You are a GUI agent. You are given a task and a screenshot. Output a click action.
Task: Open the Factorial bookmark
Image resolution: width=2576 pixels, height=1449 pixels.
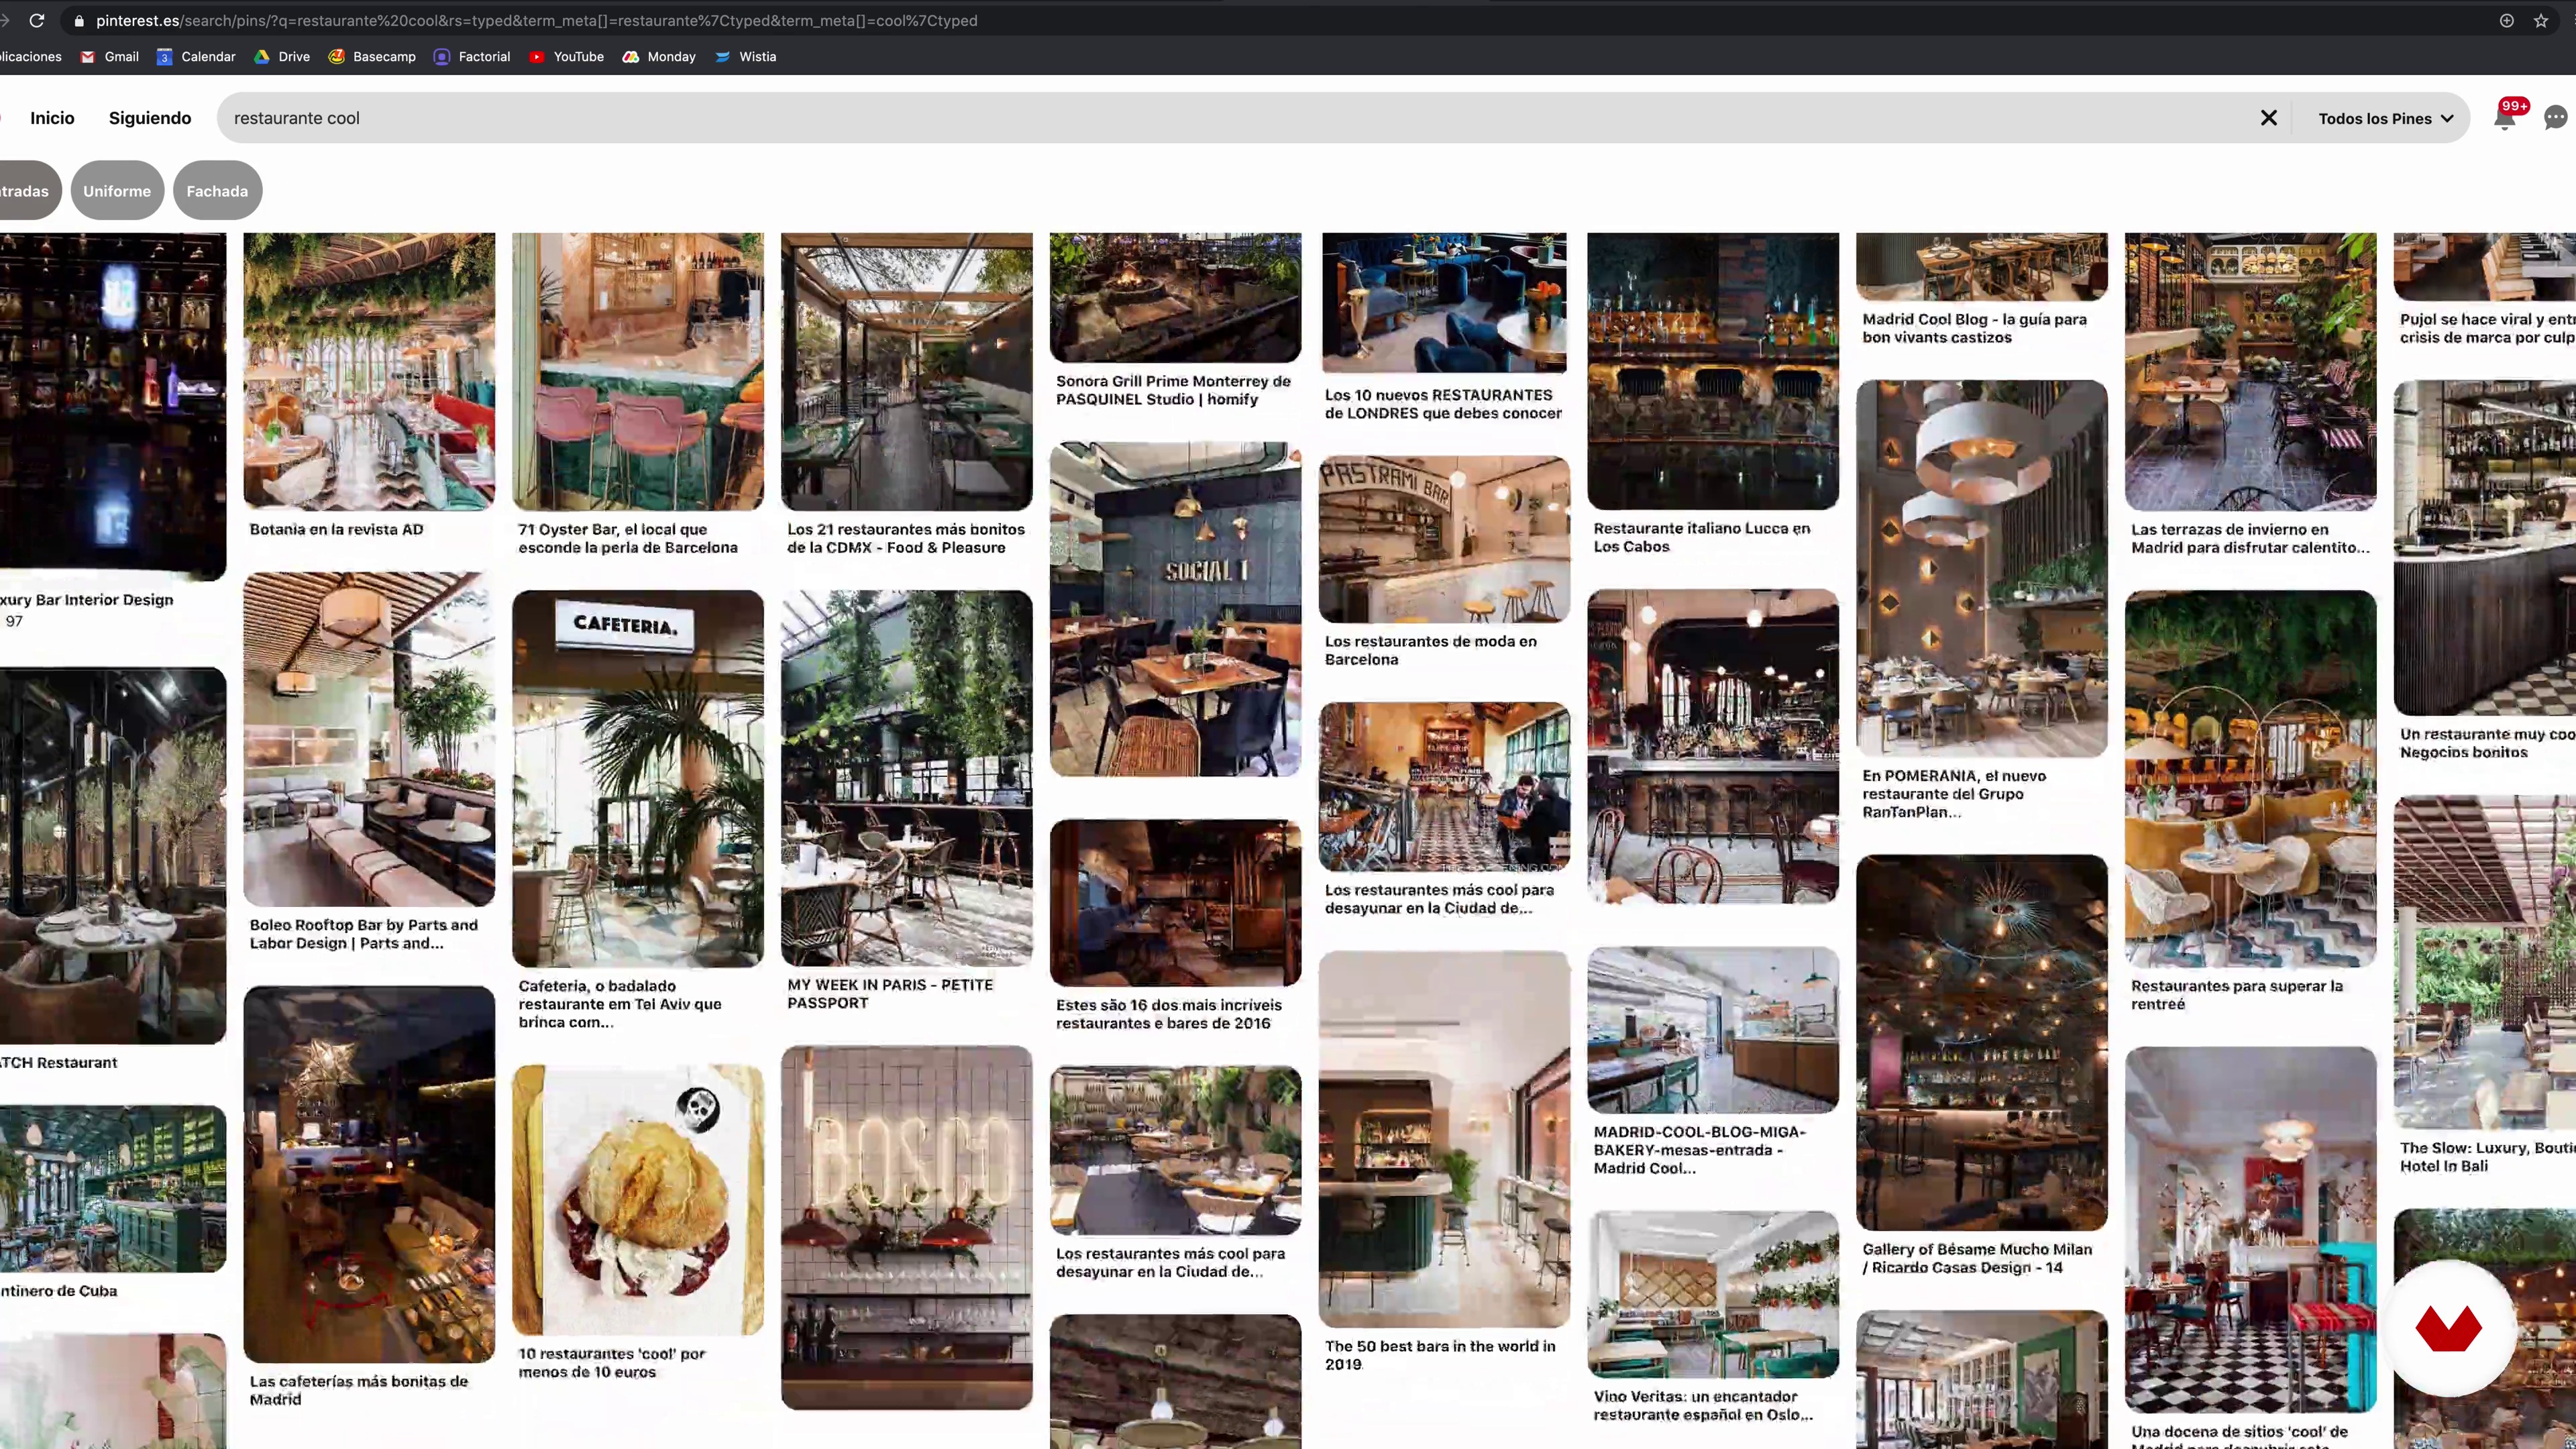[x=472, y=57]
